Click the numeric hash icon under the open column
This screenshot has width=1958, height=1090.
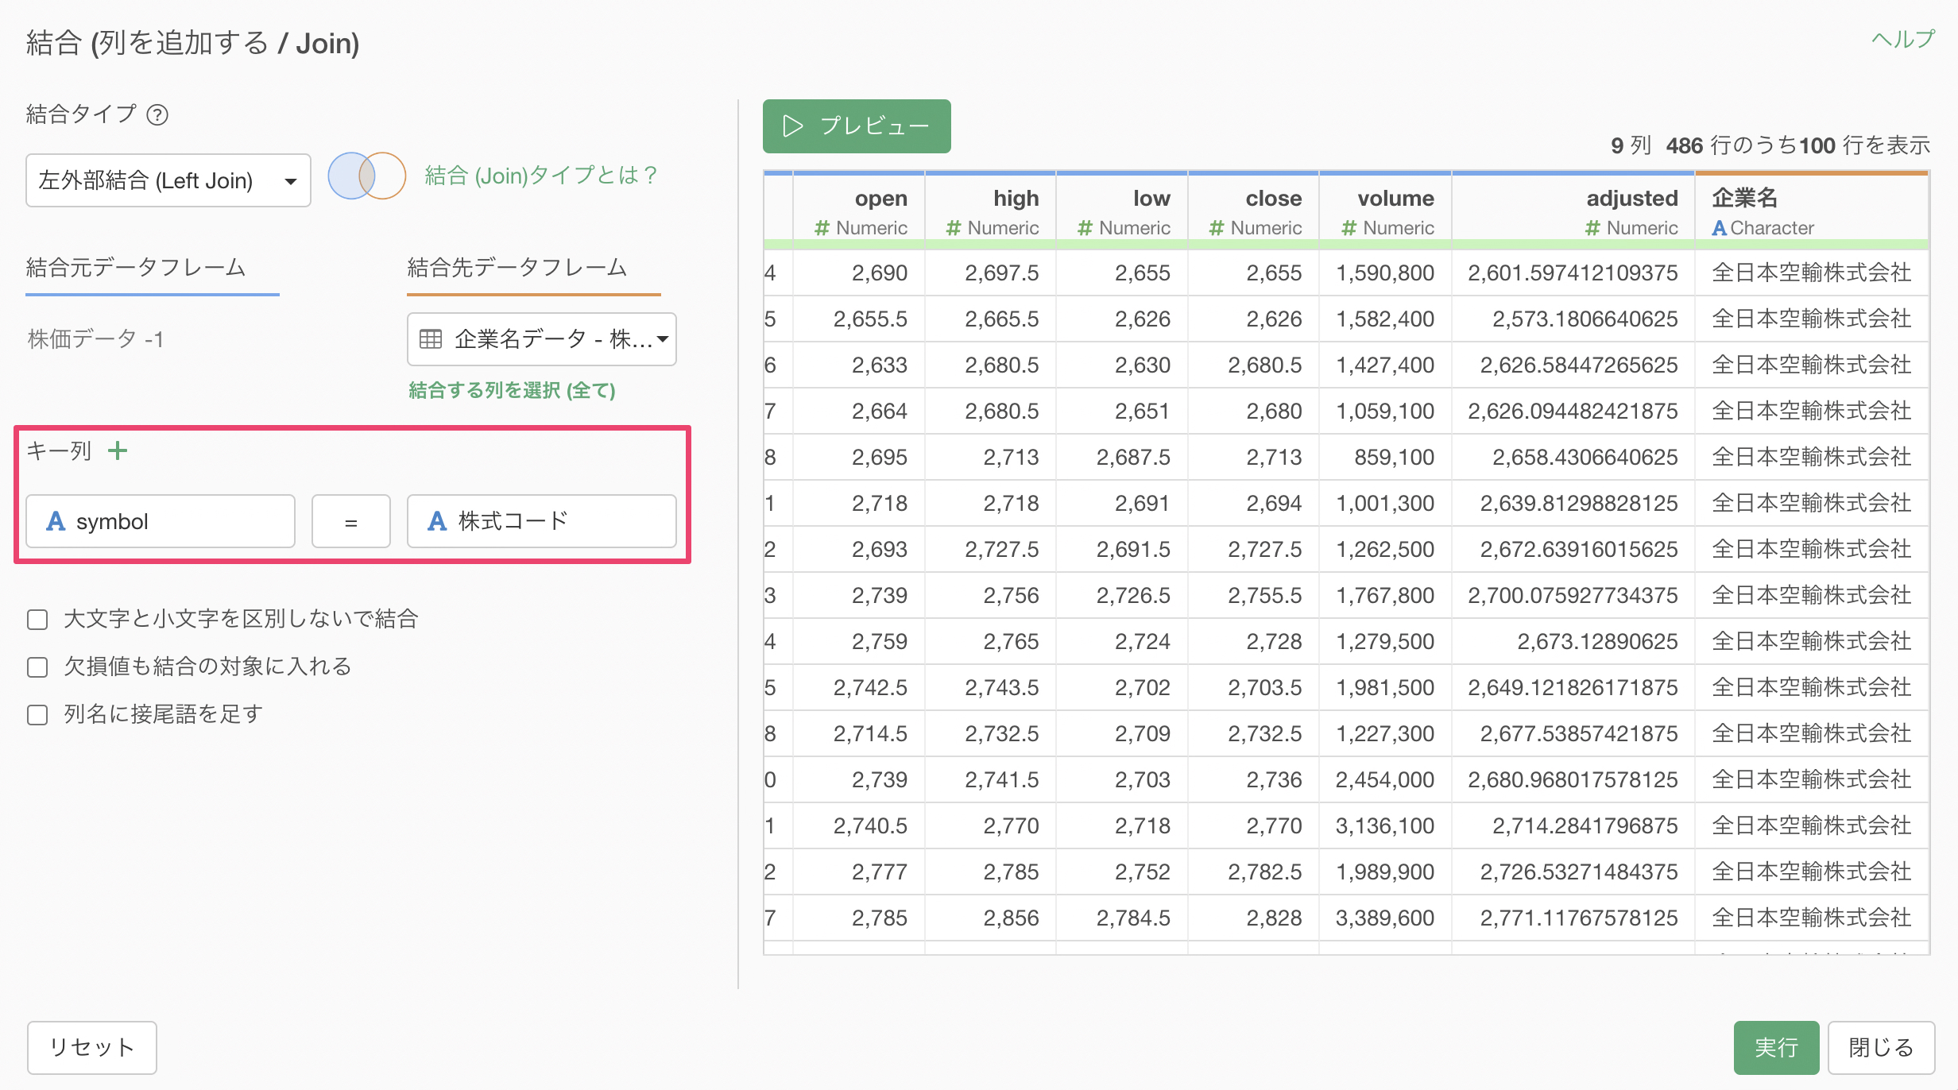[x=822, y=228]
